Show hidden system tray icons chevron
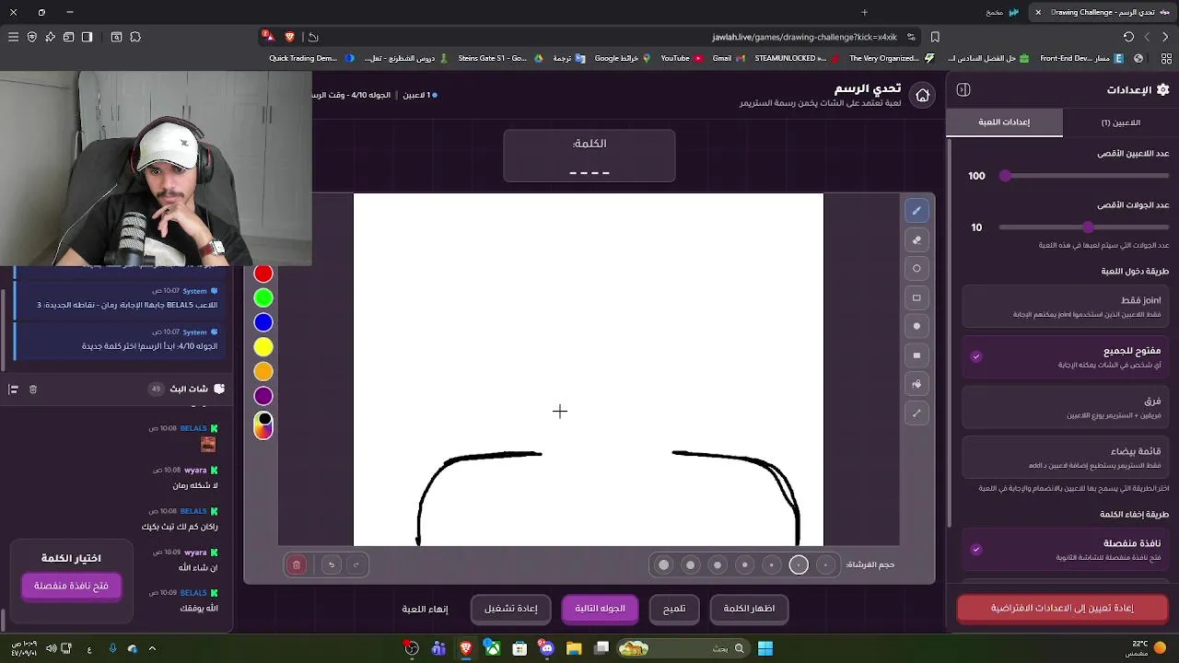Image resolution: width=1179 pixels, height=663 pixels. (152, 648)
